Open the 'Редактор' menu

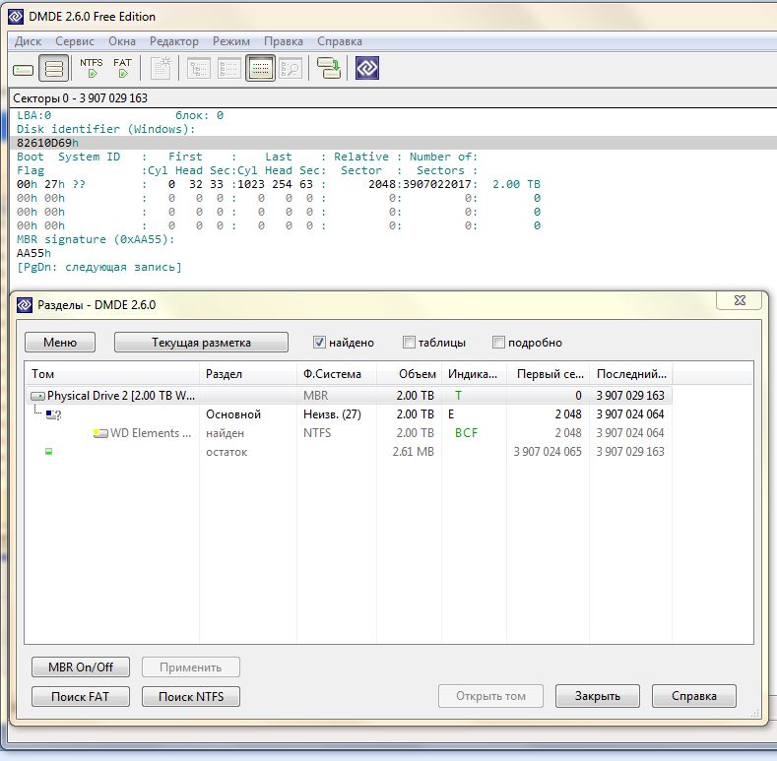(x=173, y=41)
